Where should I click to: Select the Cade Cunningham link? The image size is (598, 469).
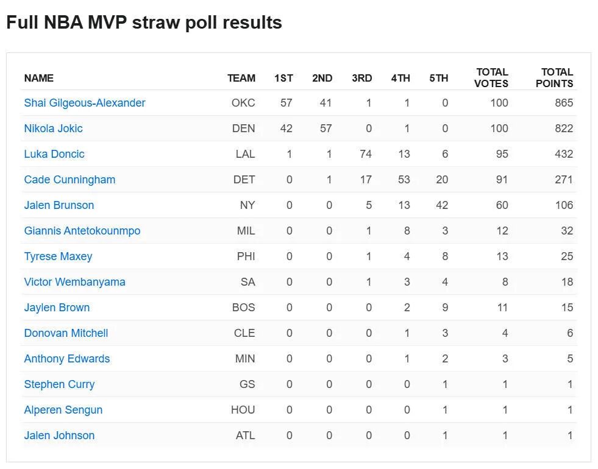point(69,180)
